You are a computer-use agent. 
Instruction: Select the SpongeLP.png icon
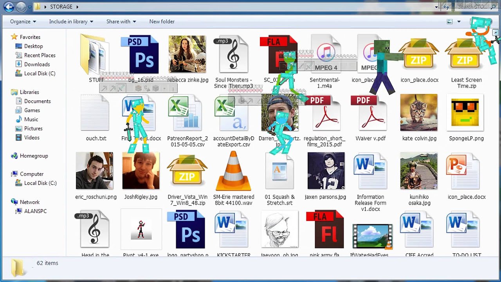pos(465,112)
